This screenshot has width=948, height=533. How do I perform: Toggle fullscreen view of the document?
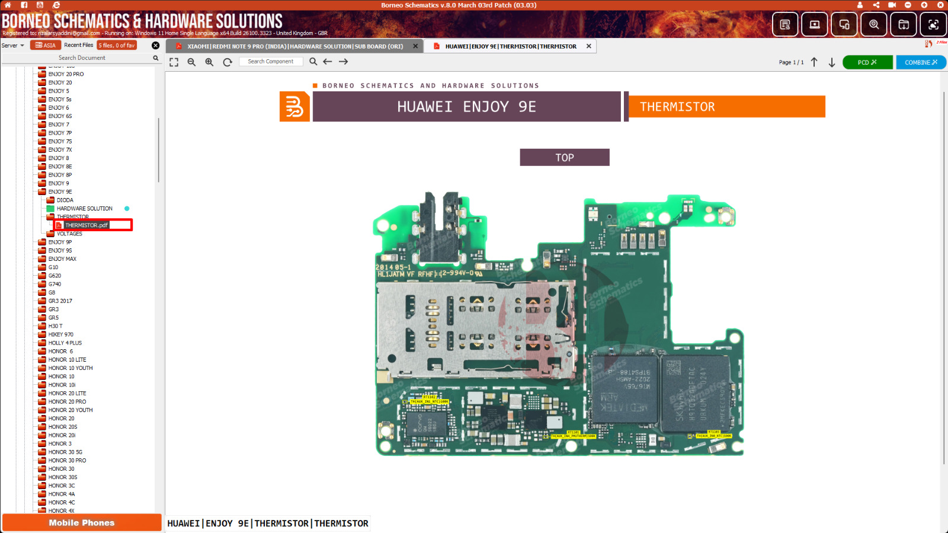(x=174, y=62)
